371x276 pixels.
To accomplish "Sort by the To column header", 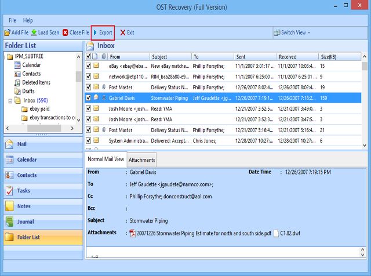I will [213, 57].
